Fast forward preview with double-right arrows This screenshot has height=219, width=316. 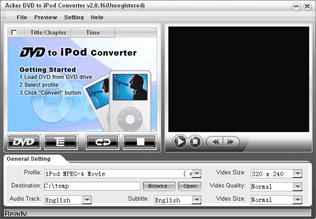click(x=231, y=141)
